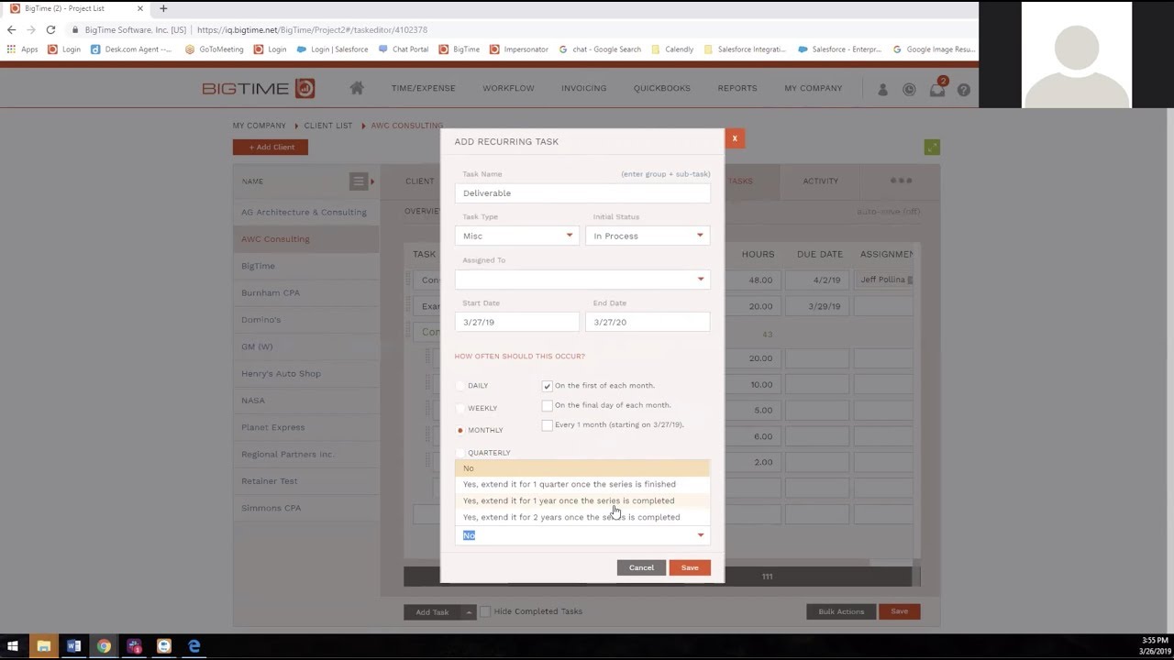This screenshot has height=660, width=1174.
Task: Close the Project List browser tab
Action: 140,8
